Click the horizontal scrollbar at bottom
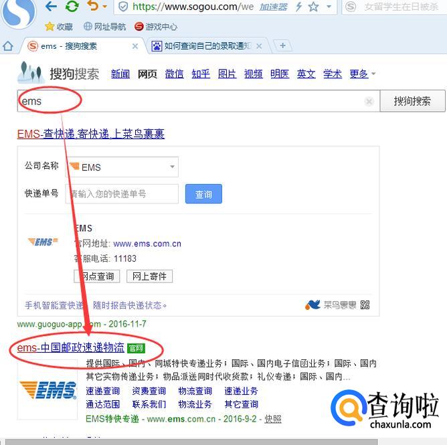Viewport: 447px width, 445px height. pos(191,442)
